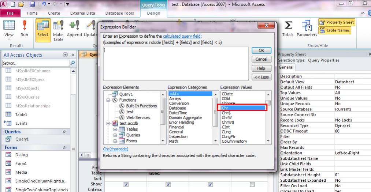Cancel the Expression Builder dialog
371x192 pixels.
(x=261, y=59)
